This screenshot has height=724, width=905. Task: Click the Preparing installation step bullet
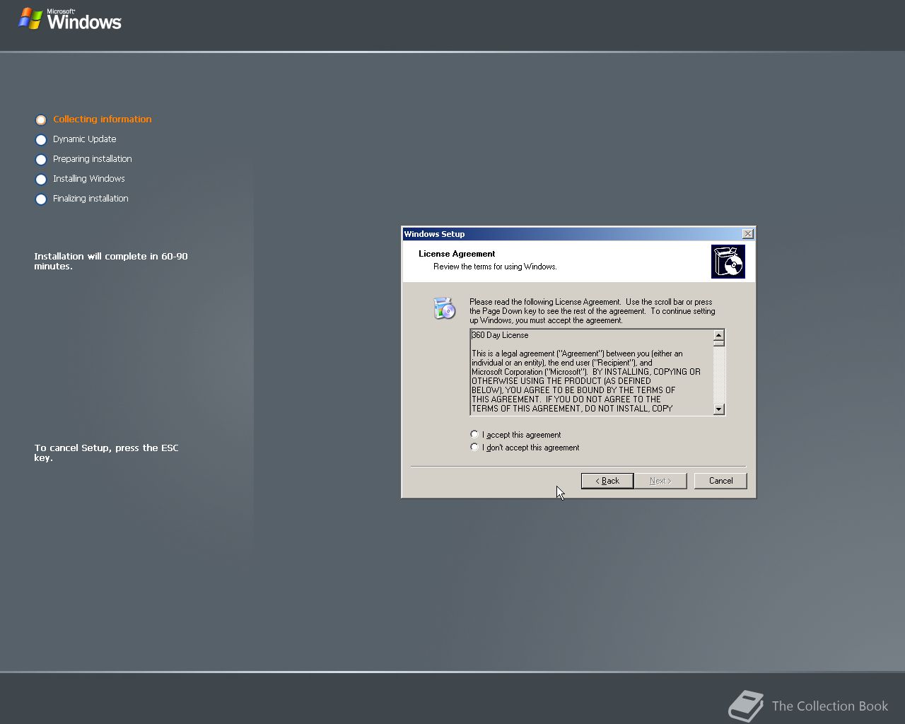pyautogui.click(x=41, y=160)
